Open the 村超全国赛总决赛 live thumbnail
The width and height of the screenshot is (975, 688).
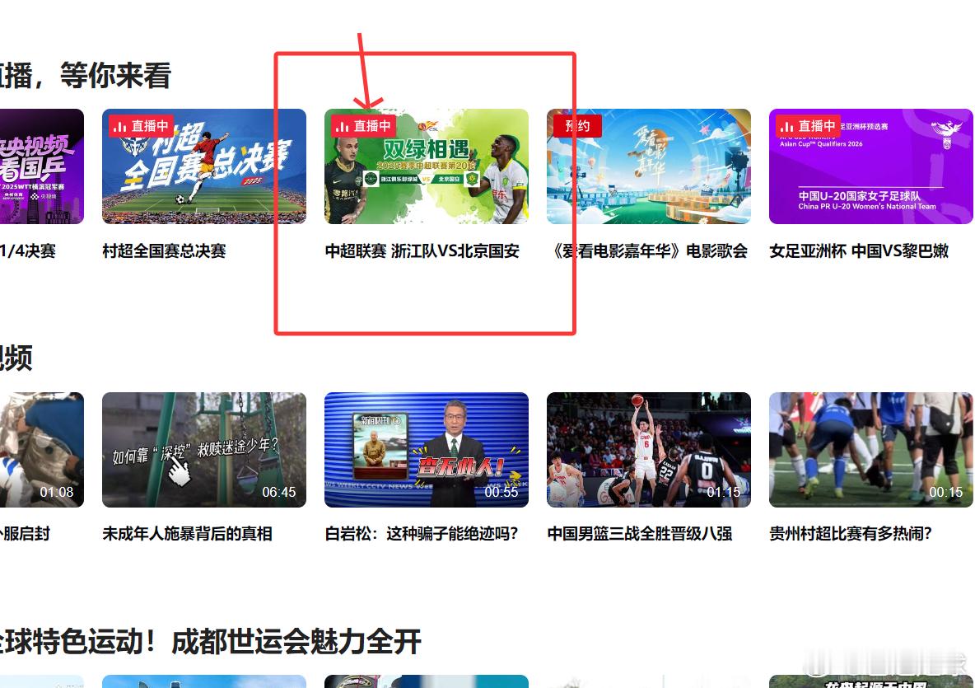pyautogui.click(x=204, y=166)
